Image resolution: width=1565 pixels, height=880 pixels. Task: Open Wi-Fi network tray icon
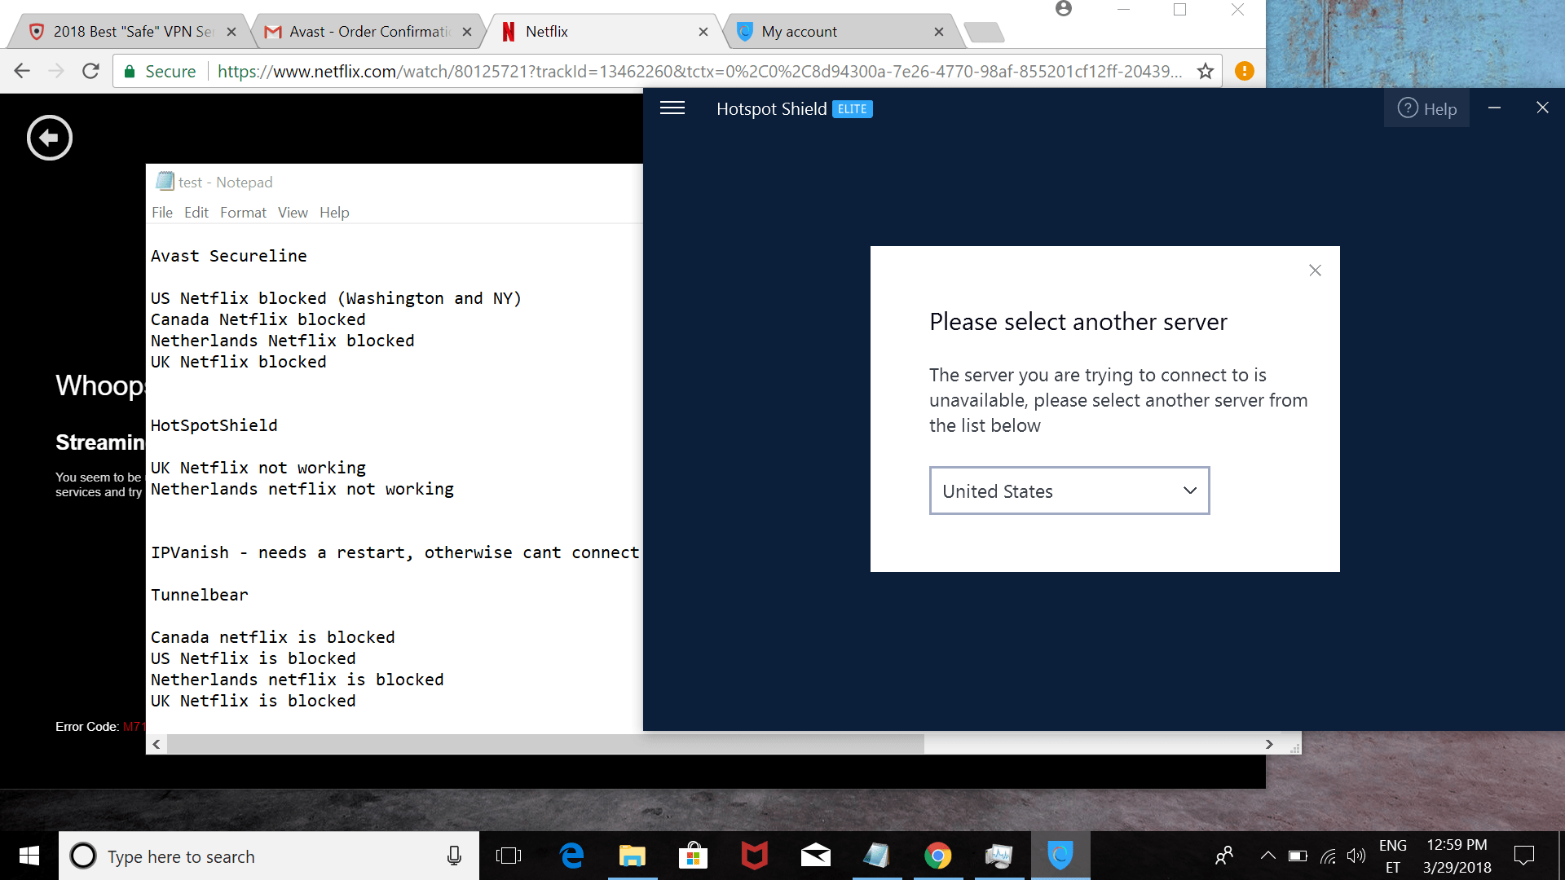[1328, 856]
